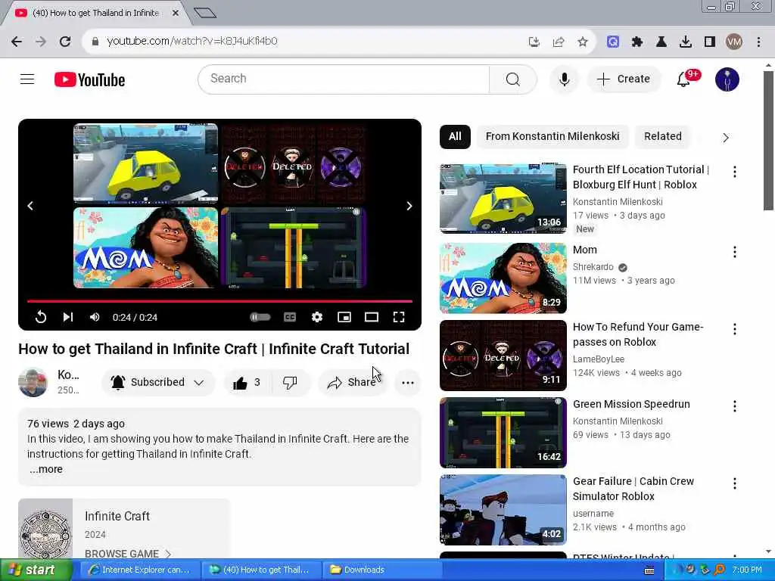This screenshot has height=581, width=775.
Task: Focus the YouTube search field
Action: [344, 79]
